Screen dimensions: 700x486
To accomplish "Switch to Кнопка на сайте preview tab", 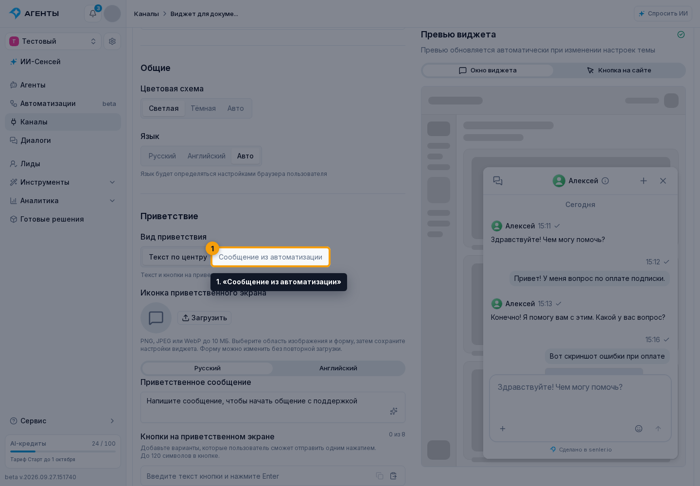I will tap(619, 70).
